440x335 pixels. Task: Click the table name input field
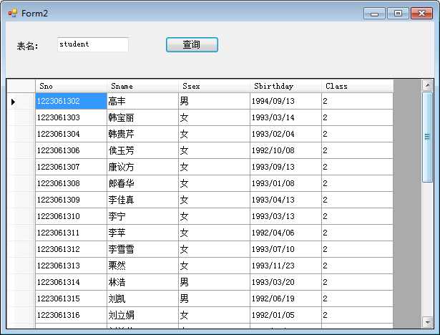coord(92,44)
